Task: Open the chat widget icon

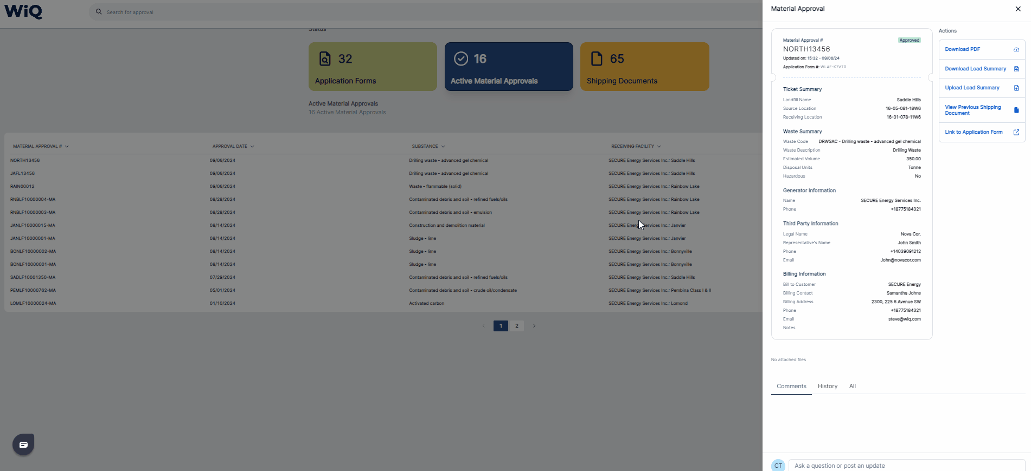Action: 23,444
